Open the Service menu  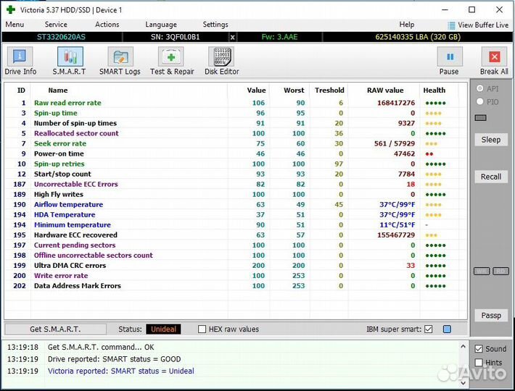tap(56, 25)
